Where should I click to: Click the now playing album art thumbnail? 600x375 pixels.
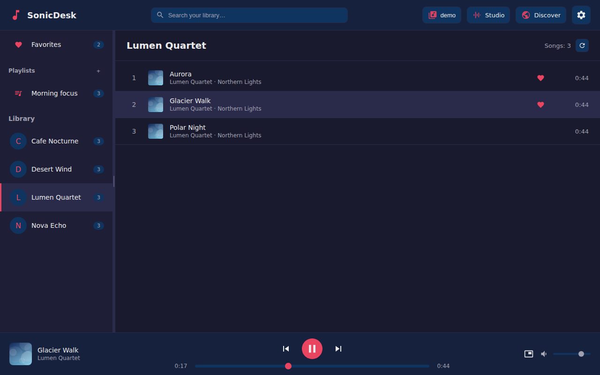pos(21,354)
